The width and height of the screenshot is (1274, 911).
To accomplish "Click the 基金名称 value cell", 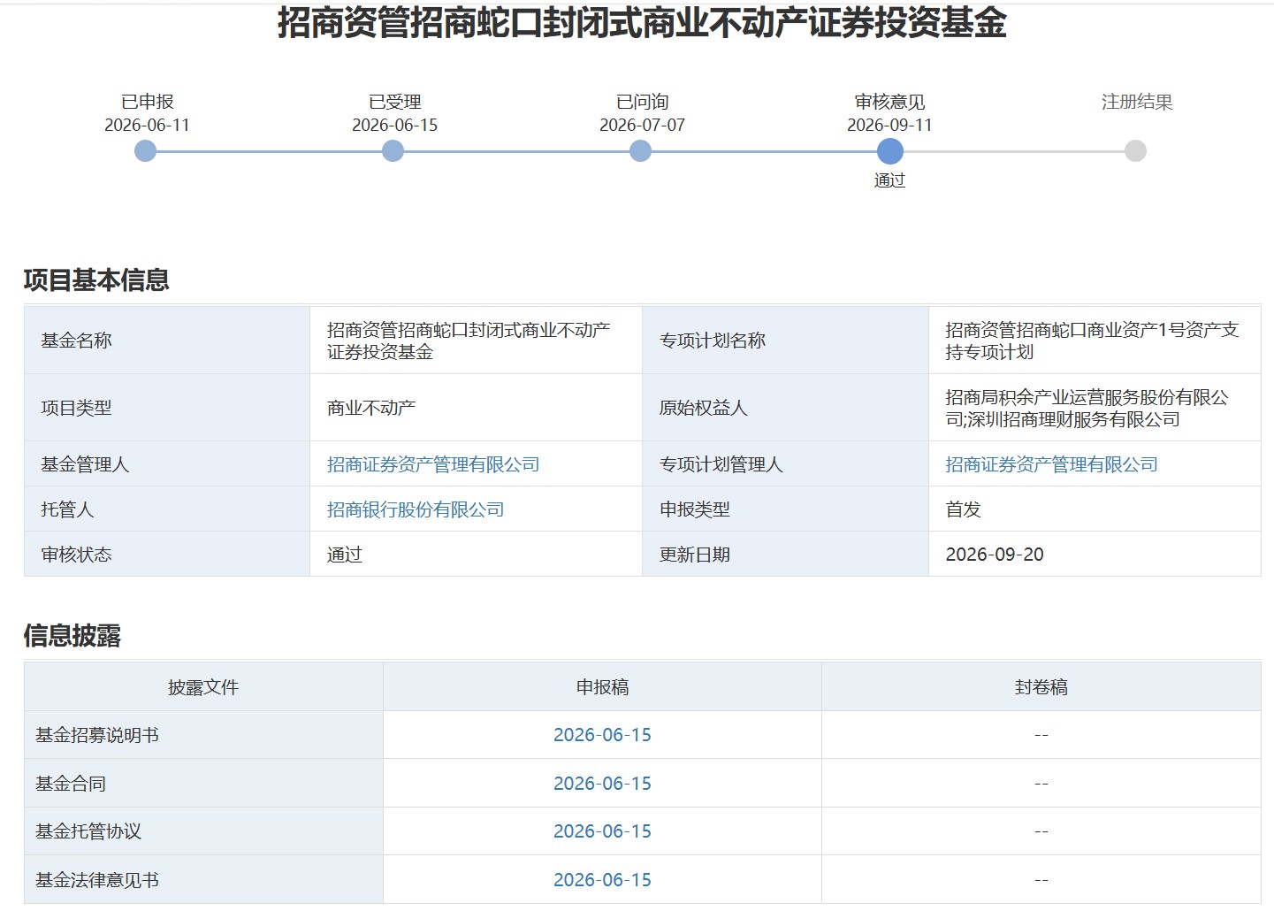I will pyautogui.click(x=476, y=341).
